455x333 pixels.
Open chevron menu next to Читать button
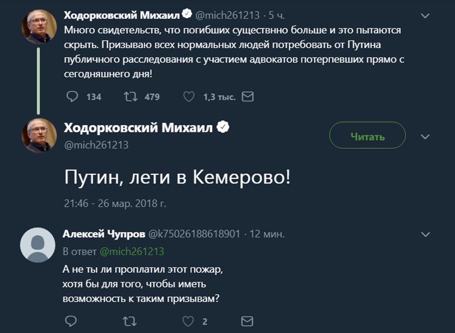tap(425, 136)
